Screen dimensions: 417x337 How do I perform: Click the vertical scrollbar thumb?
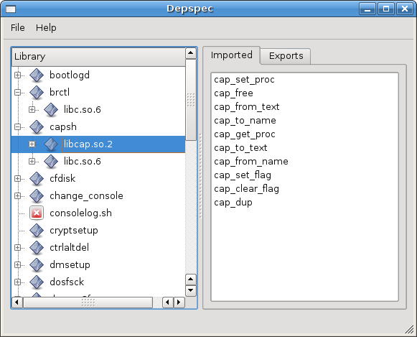191,100
